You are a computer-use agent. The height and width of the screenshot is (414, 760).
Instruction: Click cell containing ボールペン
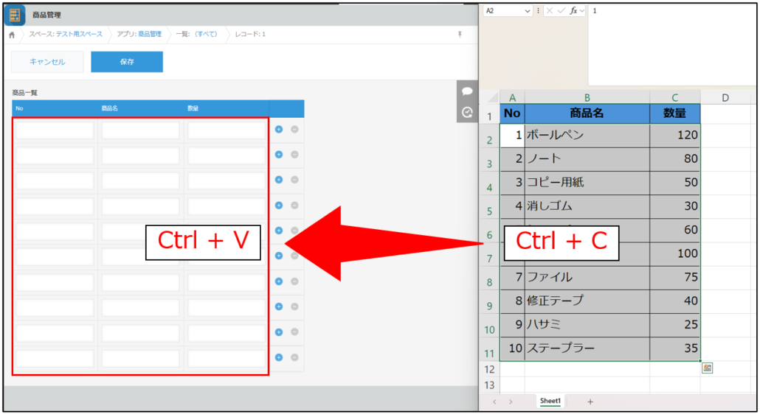click(x=587, y=136)
